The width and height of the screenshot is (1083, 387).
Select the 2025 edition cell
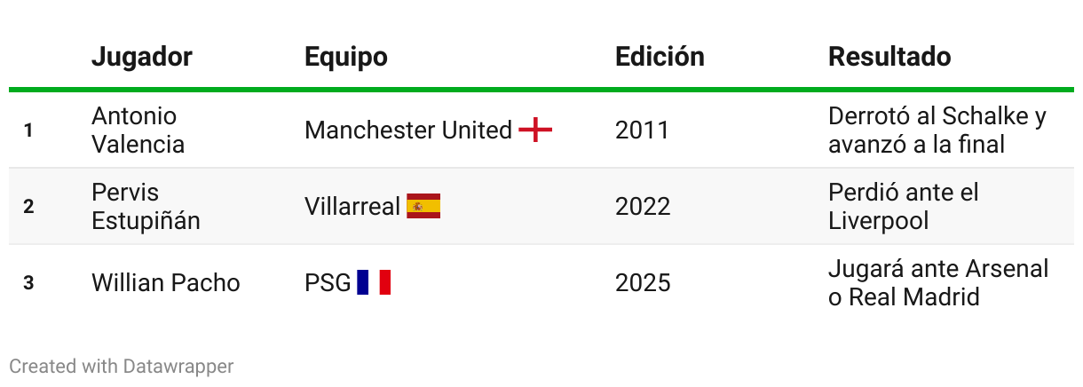coord(643,283)
